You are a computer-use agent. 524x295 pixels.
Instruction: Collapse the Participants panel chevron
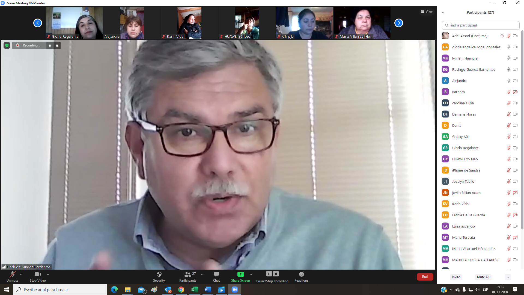pyautogui.click(x=443, y=13)
